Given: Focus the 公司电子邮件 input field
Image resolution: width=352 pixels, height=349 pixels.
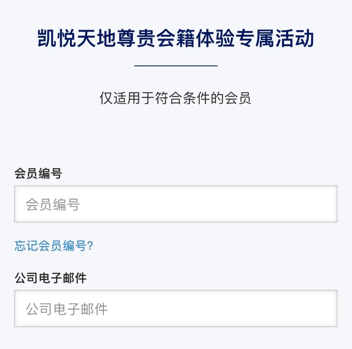Looking at the screenshot, I should [176, 309].
